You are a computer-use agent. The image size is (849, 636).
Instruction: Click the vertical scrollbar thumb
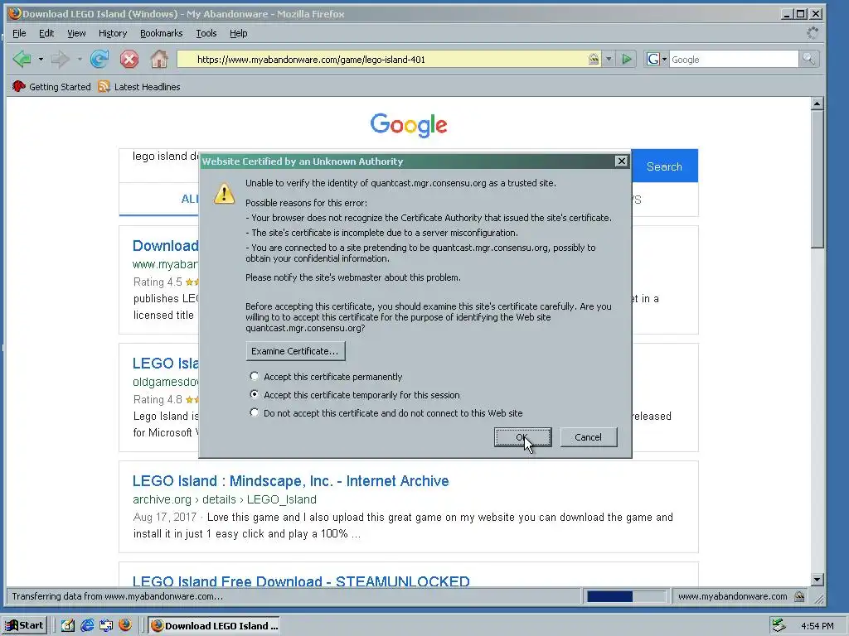click(817, 179)
